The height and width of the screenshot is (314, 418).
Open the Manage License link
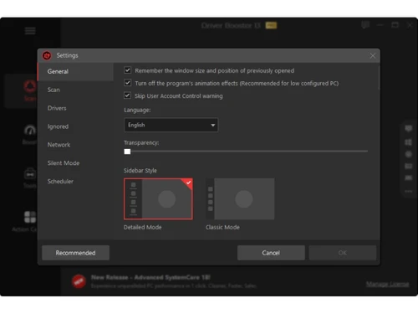(387, 284)
